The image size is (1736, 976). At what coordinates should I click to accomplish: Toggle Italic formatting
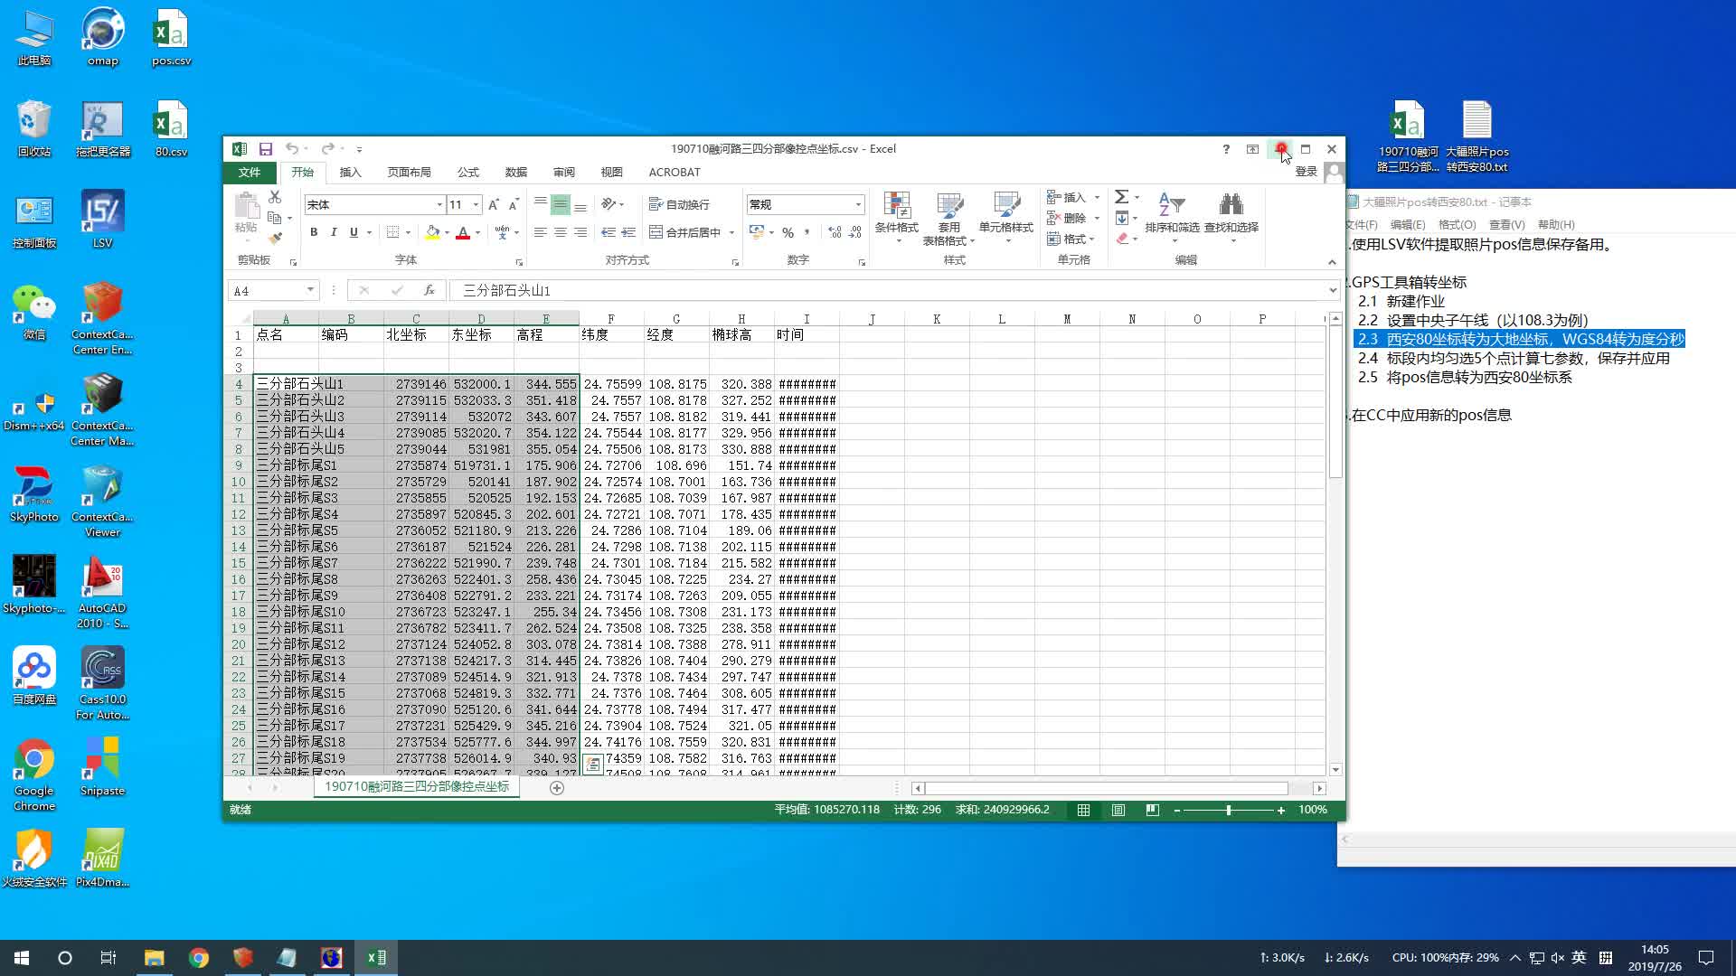[x=334, y=232]
